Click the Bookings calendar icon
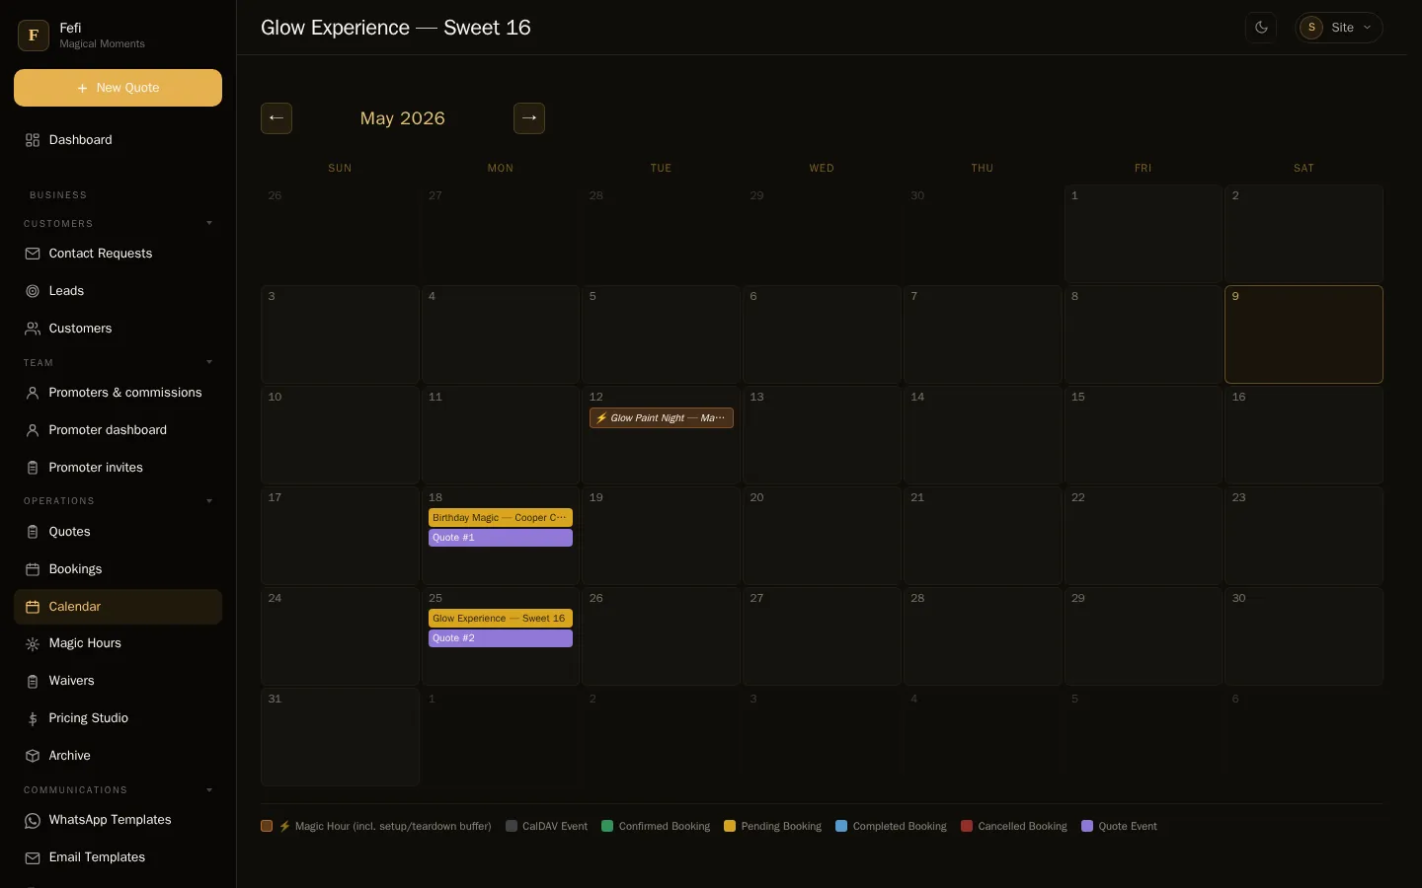This screenshot has width=1422, height=888. 33,569
